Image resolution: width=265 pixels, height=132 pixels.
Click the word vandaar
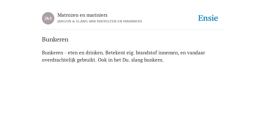tap(196, 53)
